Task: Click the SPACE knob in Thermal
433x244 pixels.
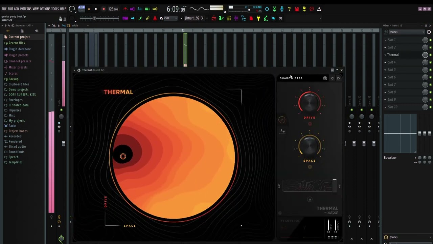Action: [310, 146]
